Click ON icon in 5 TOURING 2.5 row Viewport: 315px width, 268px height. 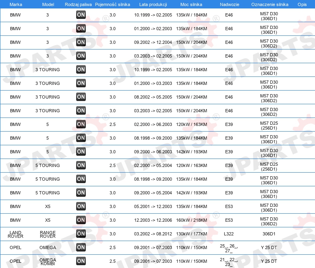pyautogui.click(x=81, y=165)
